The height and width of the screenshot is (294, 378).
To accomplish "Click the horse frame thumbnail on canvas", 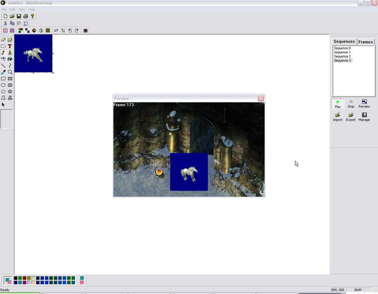I will pos(33,53).
